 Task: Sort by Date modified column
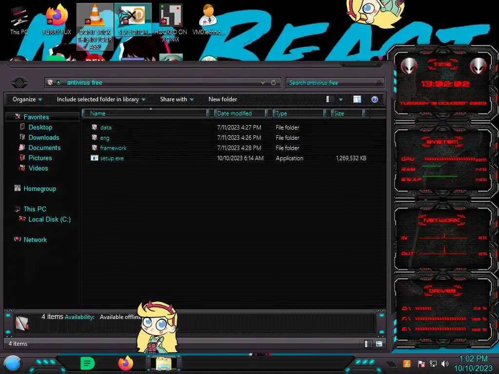240,113
